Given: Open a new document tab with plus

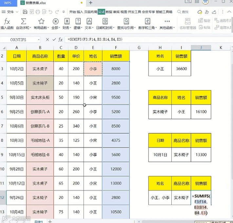Looking at the screenshot, I should (x=91, y=3).
